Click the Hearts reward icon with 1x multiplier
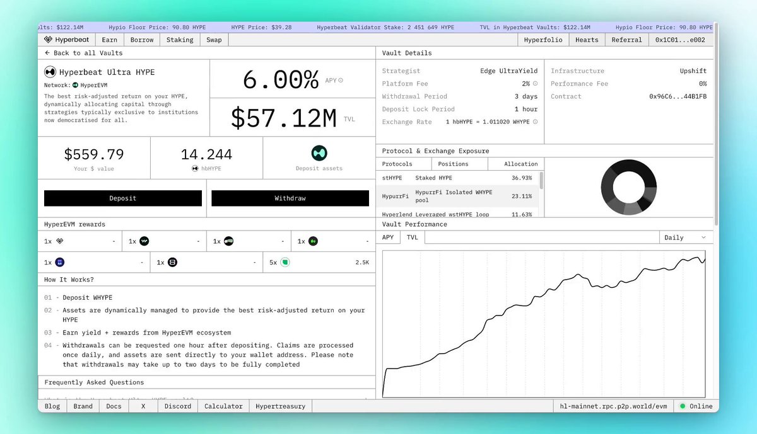757x434 pixels. [x=60, y=241]
